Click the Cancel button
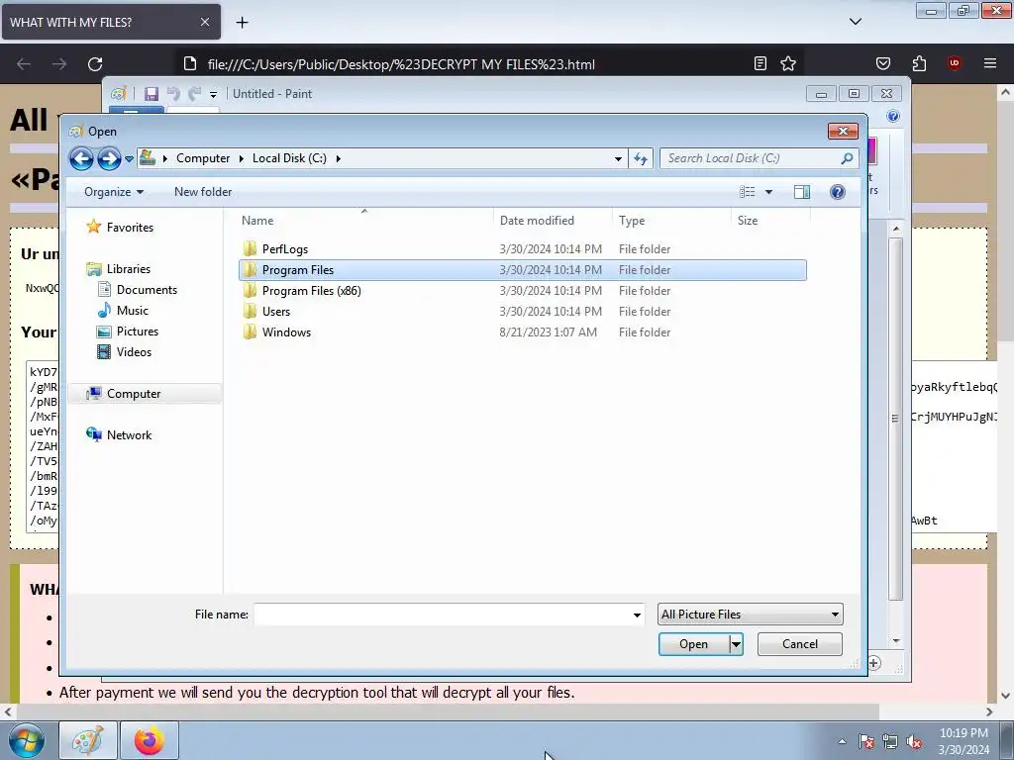The width and height of the screenshot is (1014, 760). (800, 643)
